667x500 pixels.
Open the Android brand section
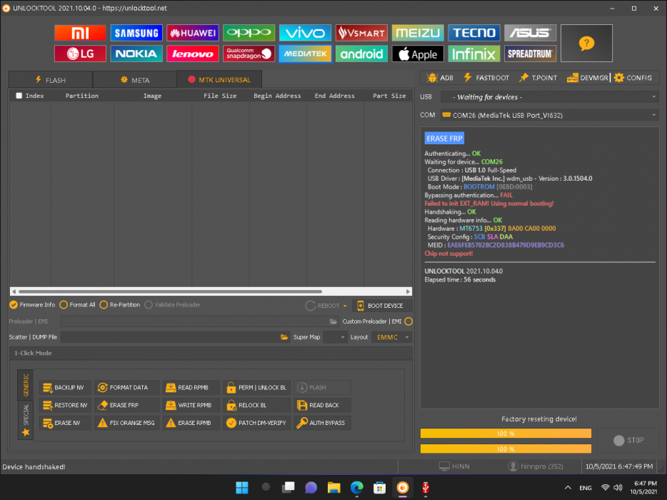(x=361, y=54)
